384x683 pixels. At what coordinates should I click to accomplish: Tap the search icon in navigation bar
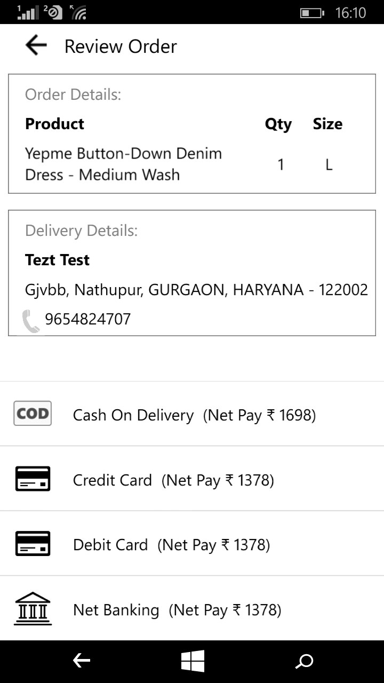click(305, 662)
